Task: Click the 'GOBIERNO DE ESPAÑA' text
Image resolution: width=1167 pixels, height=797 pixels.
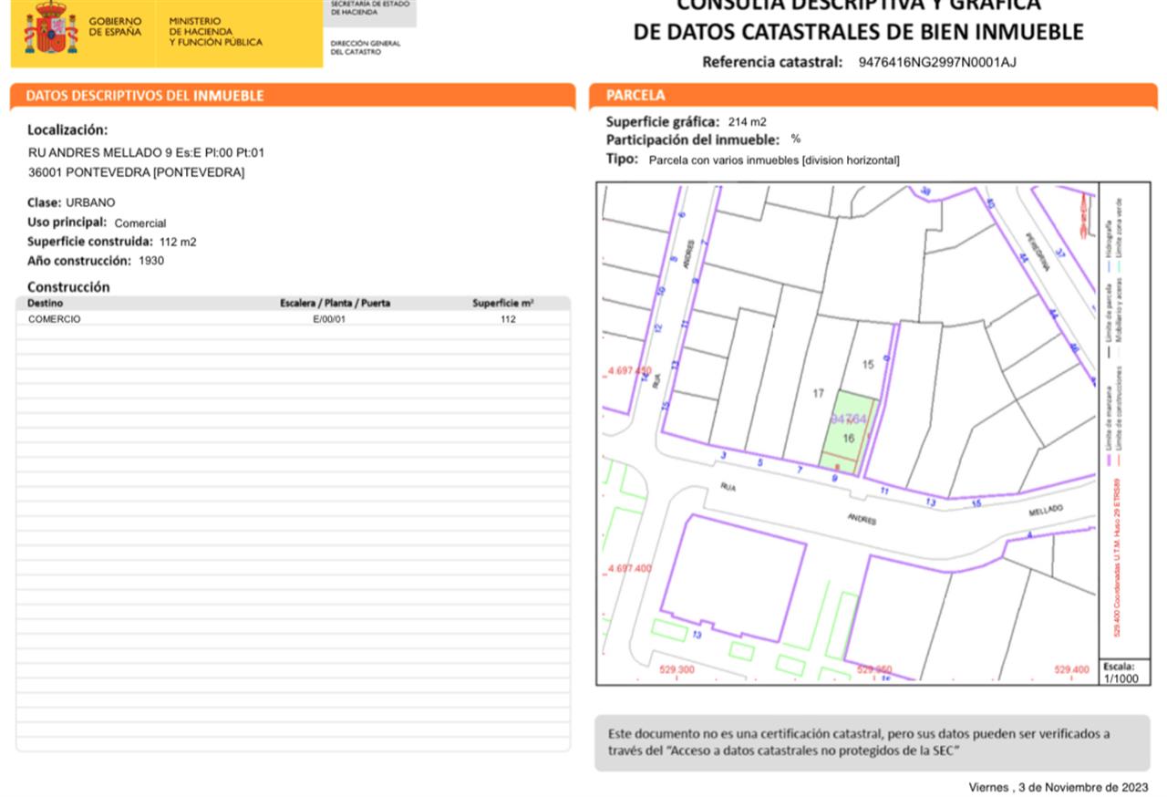Action: pyautogui.click(x=115, y=26)
